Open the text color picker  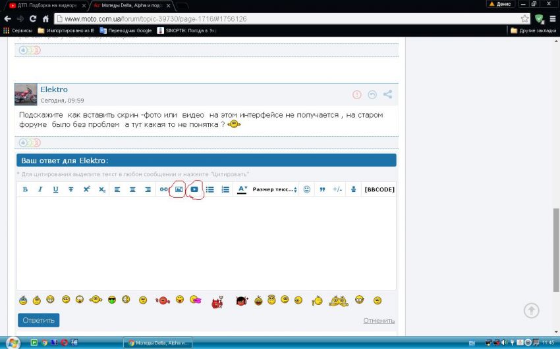242,189
